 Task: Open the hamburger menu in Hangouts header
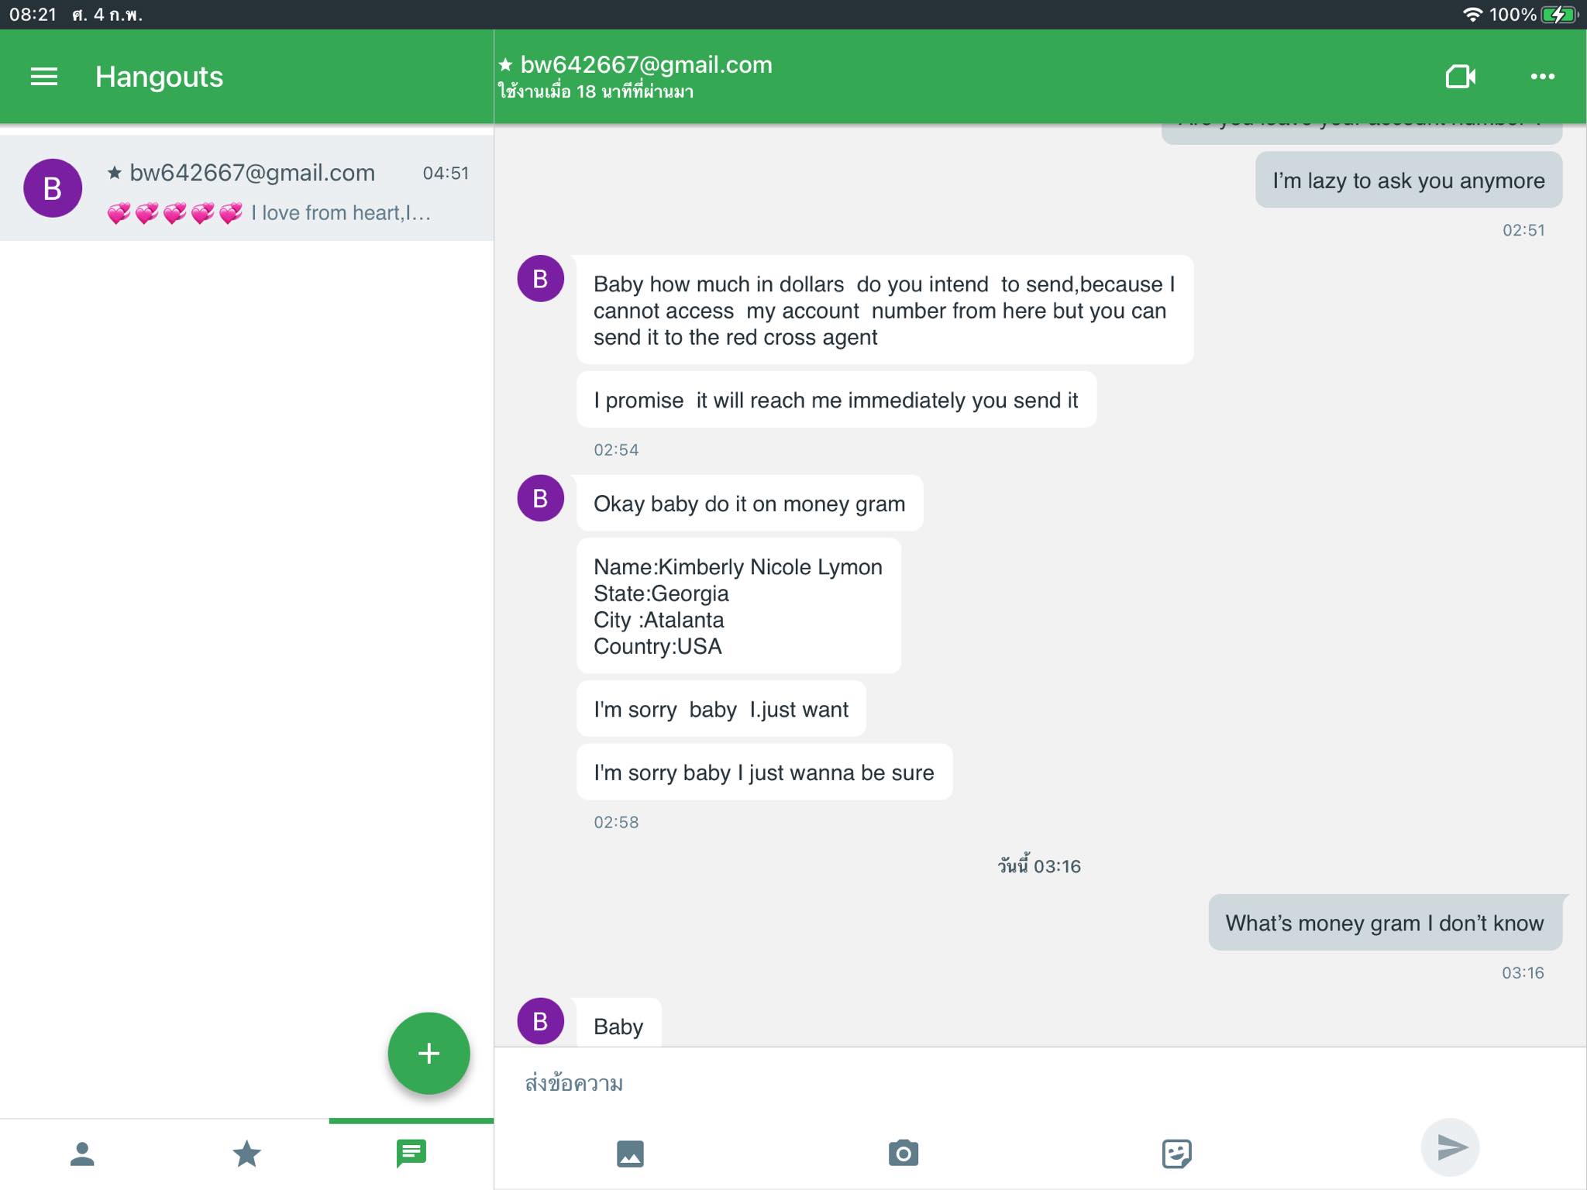click(x=43, y=77)
